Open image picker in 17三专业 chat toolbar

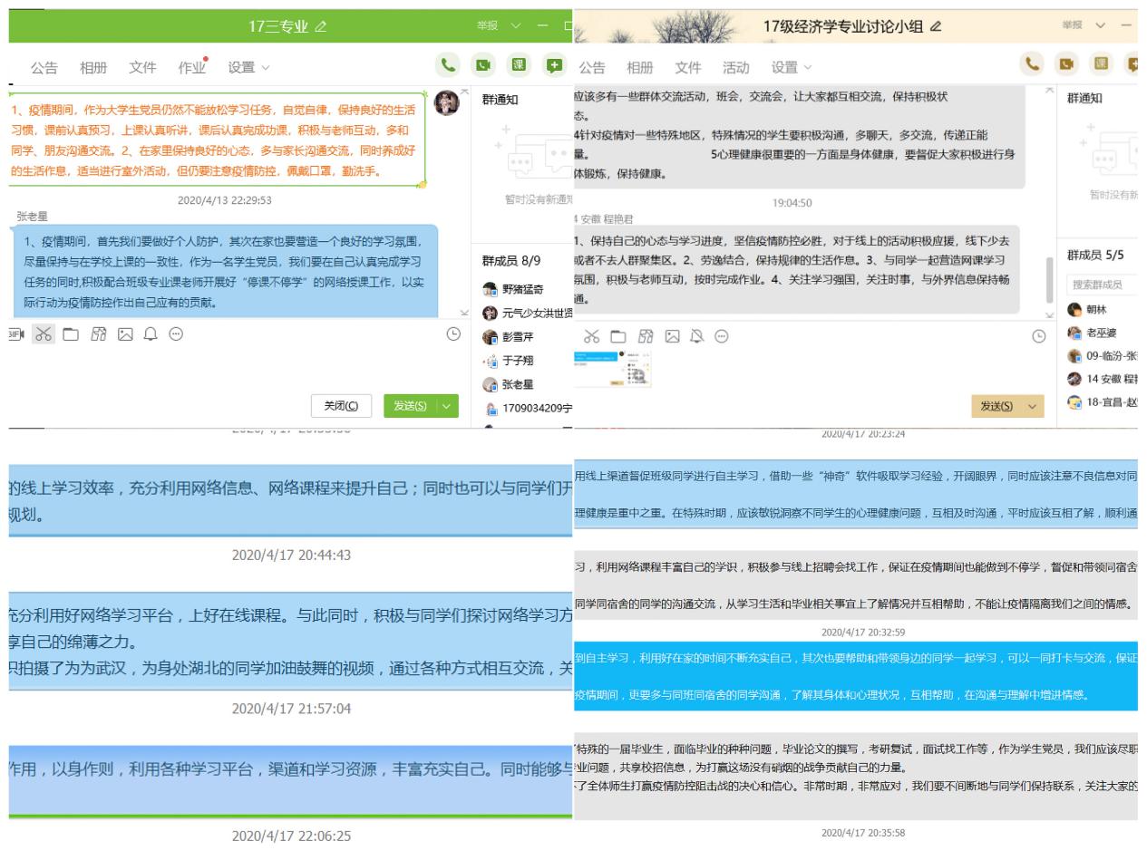tap(125, 334)
